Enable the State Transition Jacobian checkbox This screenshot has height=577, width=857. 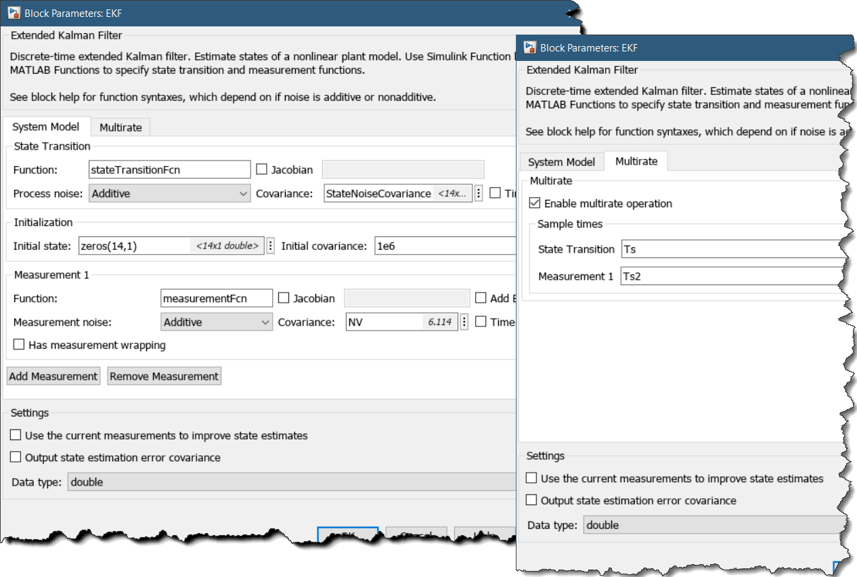(262, 170)
